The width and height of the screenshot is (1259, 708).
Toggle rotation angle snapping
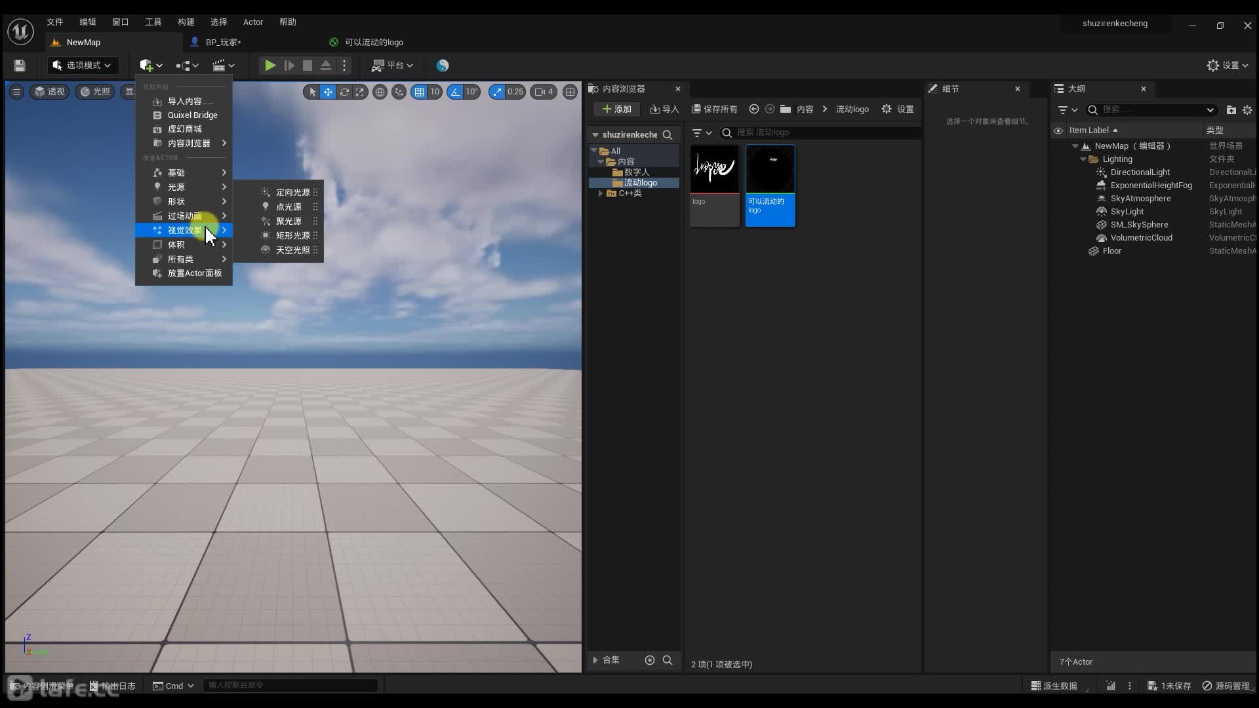coord(455,92)
